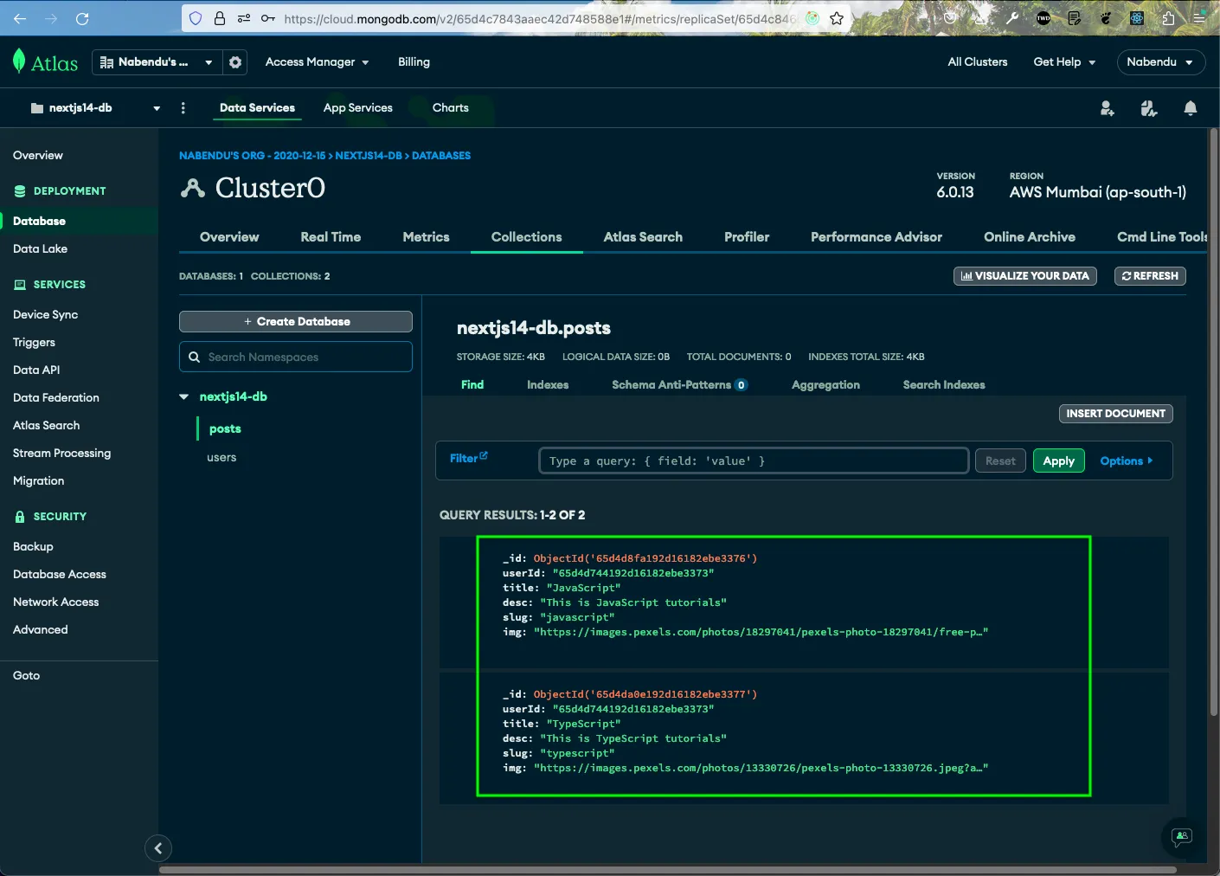Screen dimensions: 1220x876
Task: Open the Performance Advisor tab
Action: (x=876, y=237)
